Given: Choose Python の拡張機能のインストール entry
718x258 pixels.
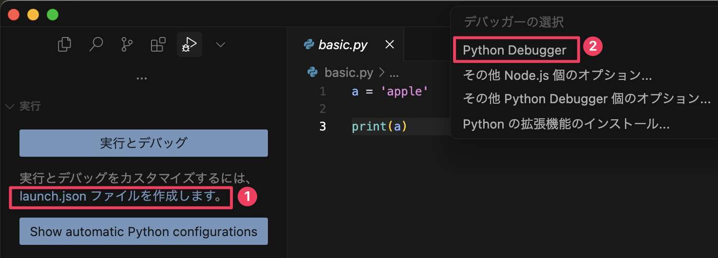Looking at the screenshot, I should click(566, 124).
